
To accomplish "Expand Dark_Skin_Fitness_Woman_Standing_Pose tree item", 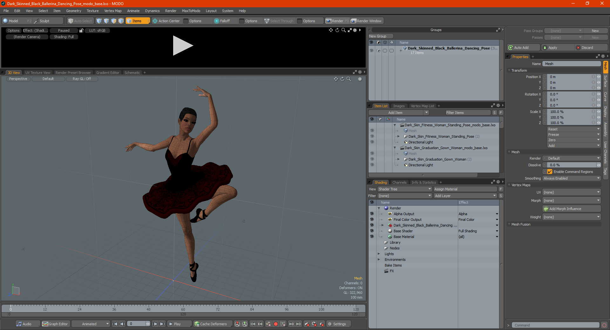I will click(x=398, y=136).
